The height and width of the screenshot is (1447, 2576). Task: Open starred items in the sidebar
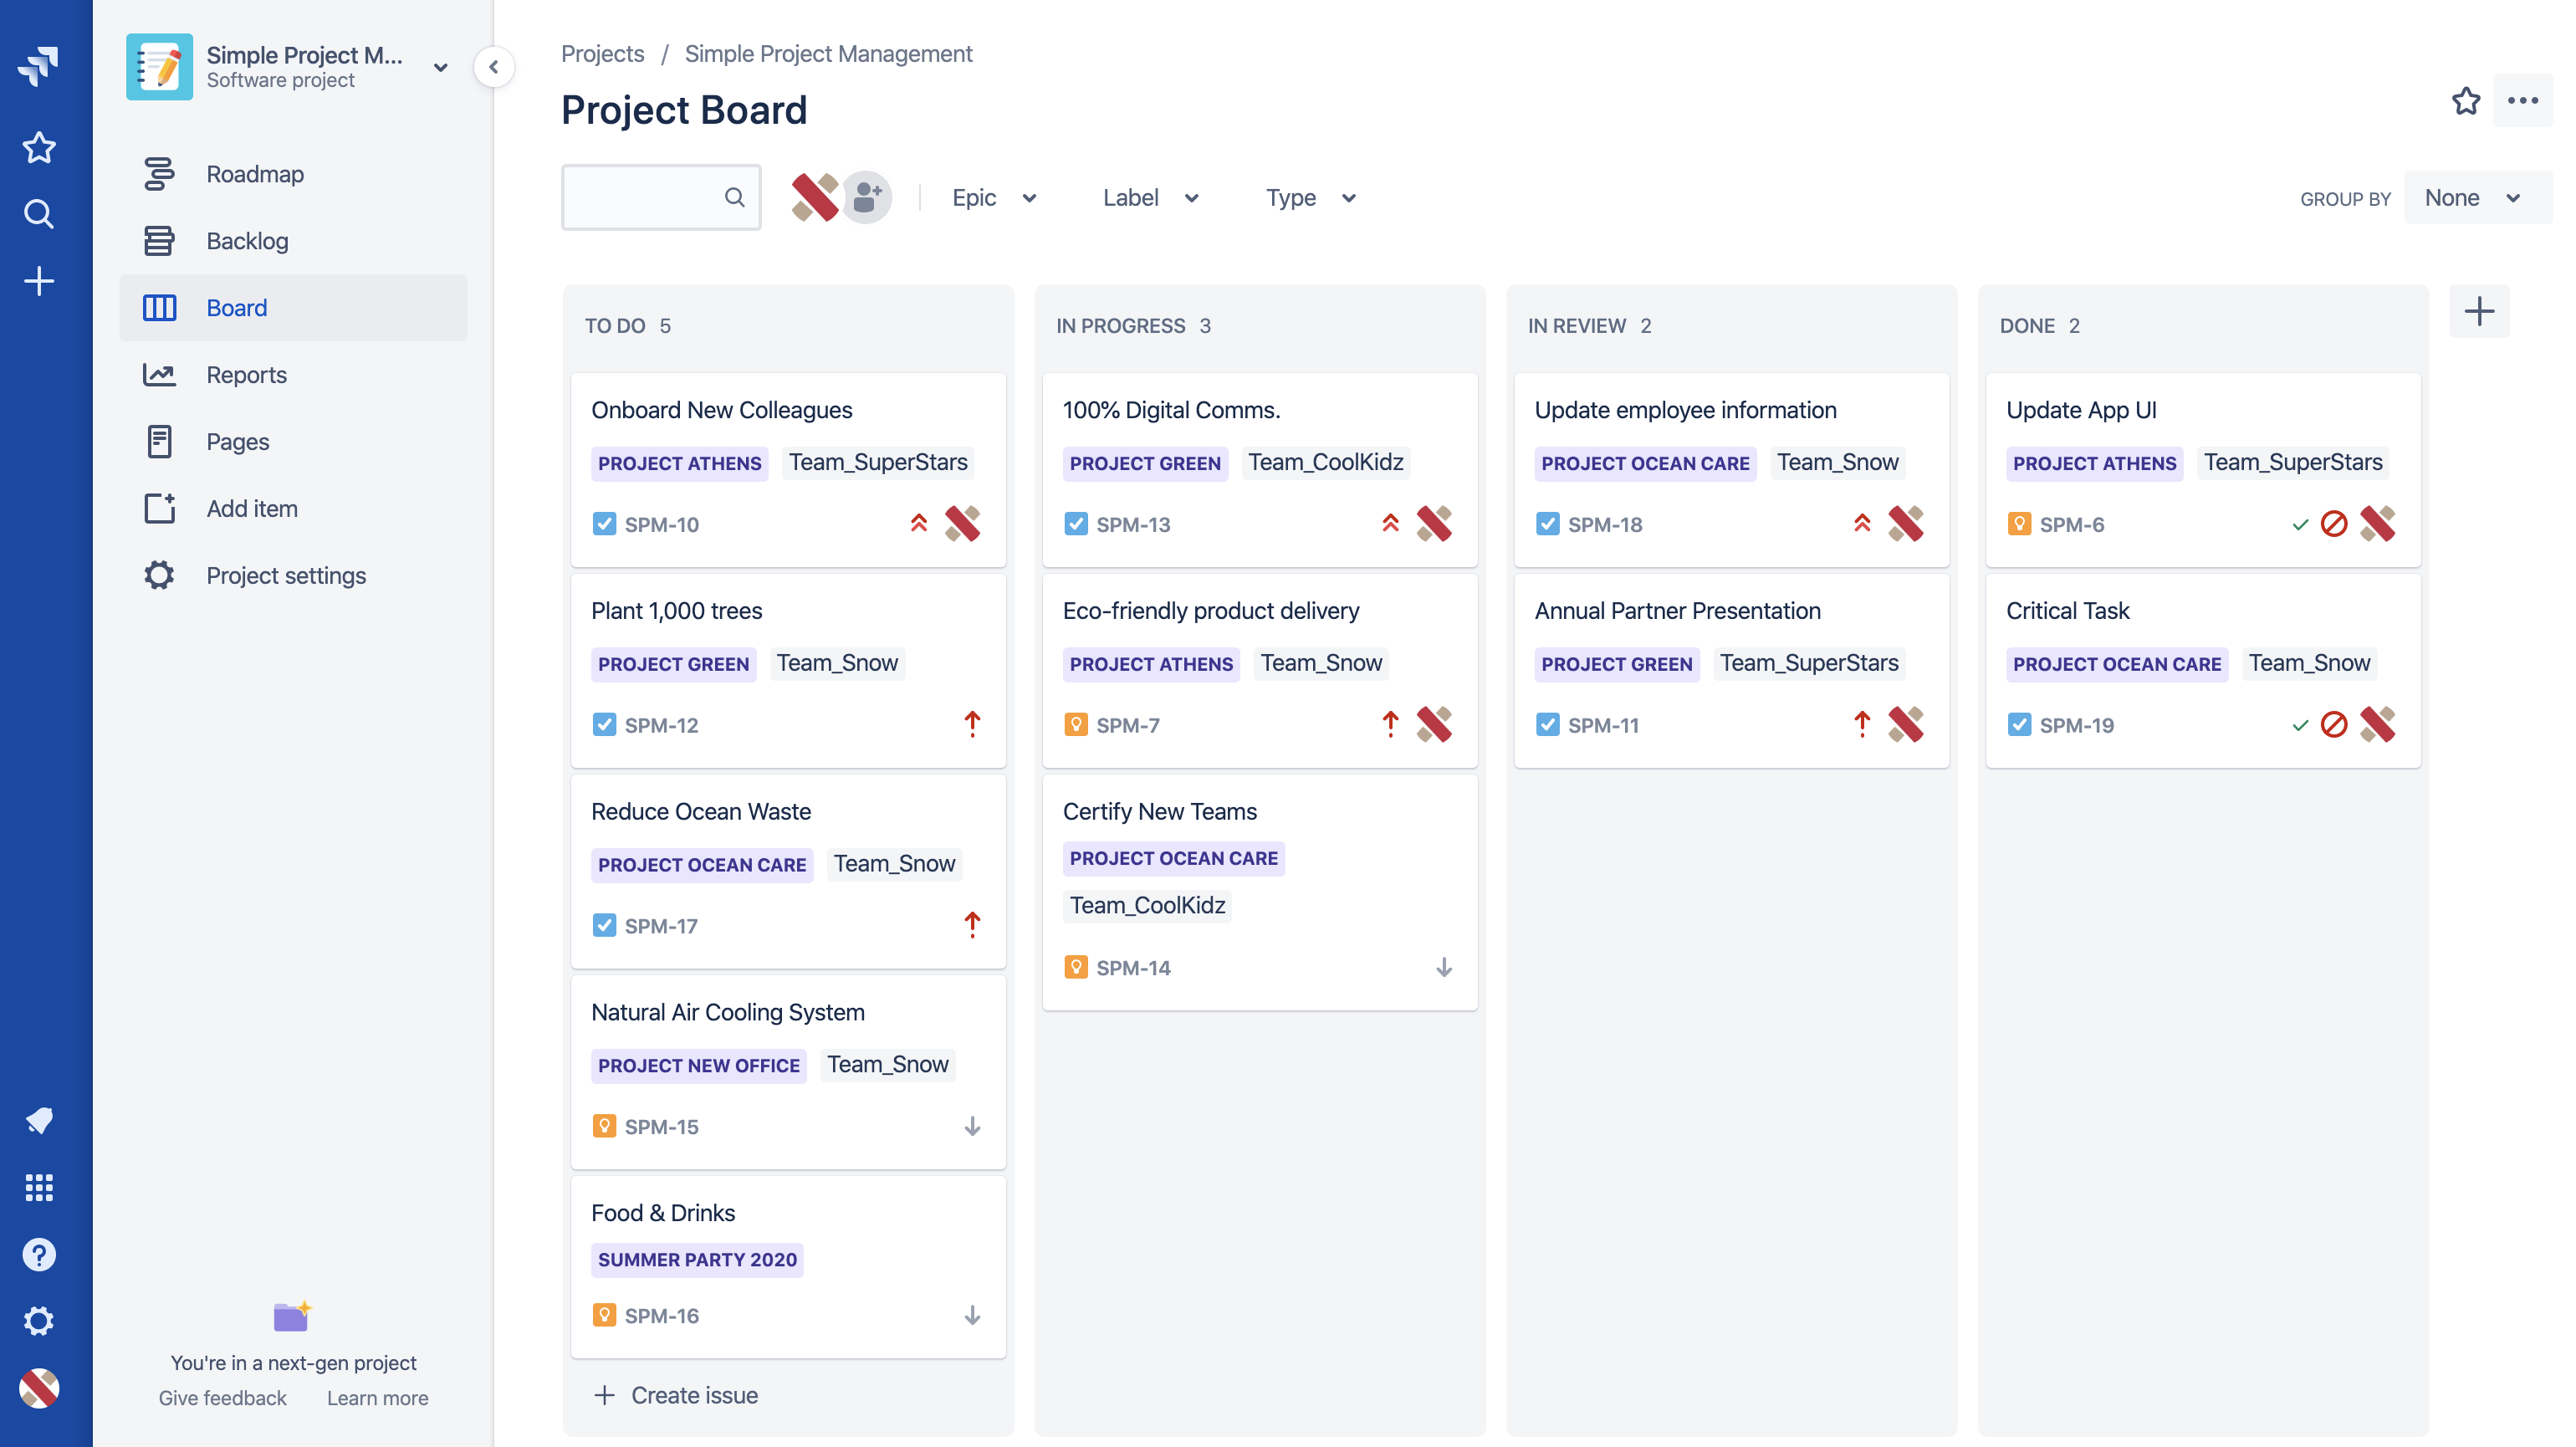(x=38, y=148)
